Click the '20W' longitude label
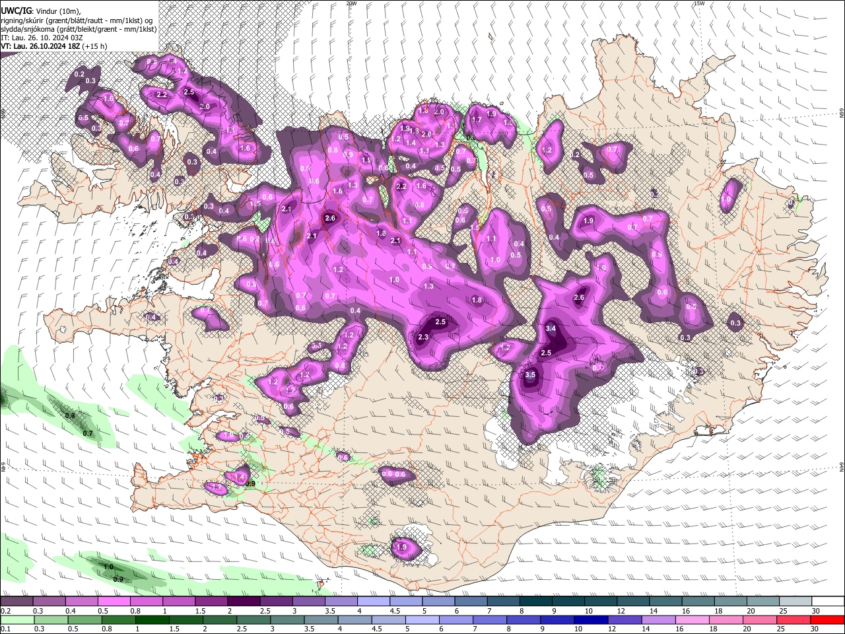This screenshot has height=634, width=845. point(351,3)
